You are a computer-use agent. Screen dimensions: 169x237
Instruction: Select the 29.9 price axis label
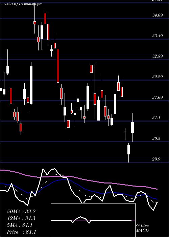(x=156, y=159)
